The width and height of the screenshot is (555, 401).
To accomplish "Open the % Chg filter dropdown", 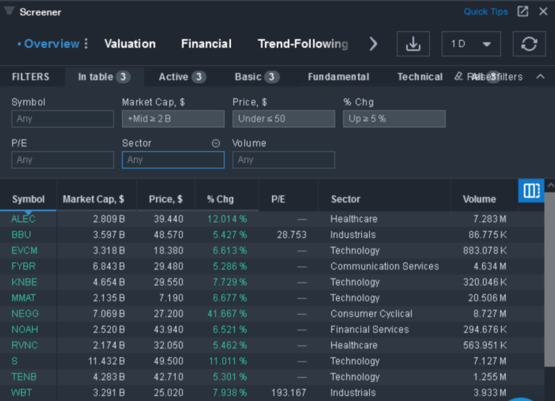I will pyautogui.click(x=394, y=119).
